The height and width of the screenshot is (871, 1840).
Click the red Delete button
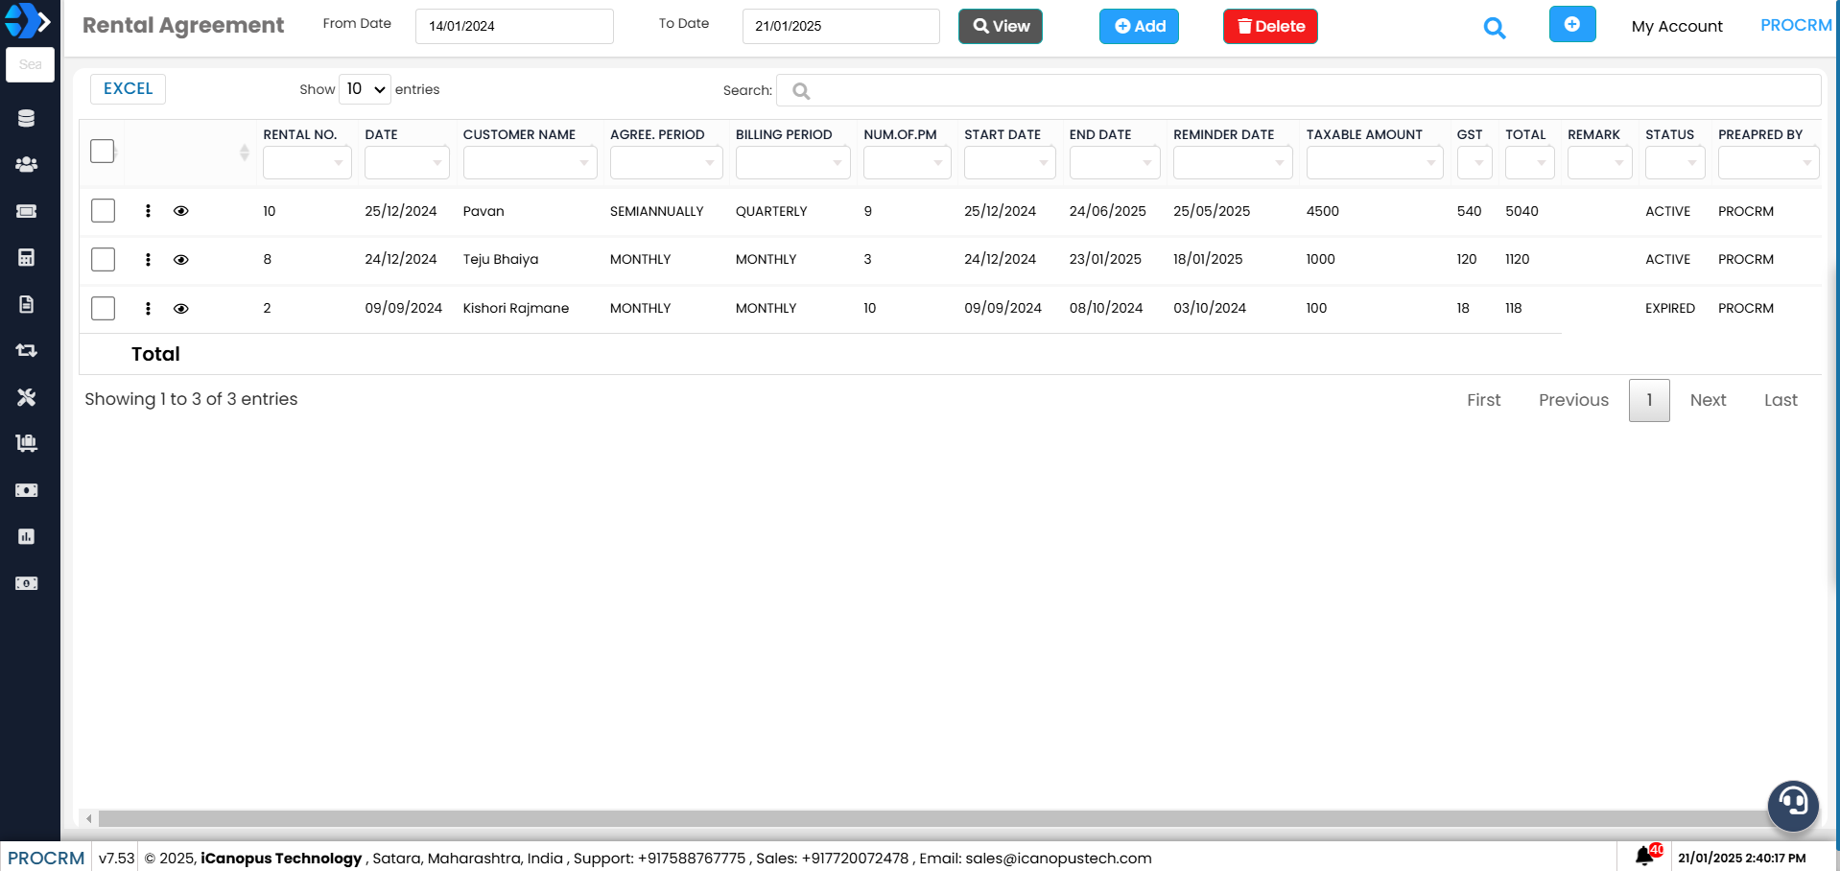pyautogui.click(x=1269, y=27)
